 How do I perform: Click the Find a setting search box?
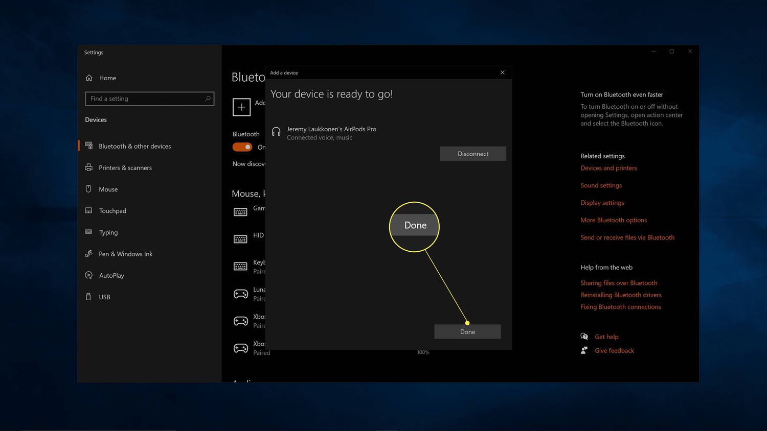(146, 99)
